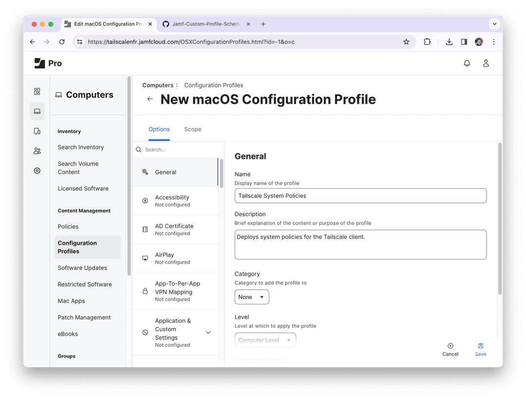Click the Devices icon in the sidebar
The height and width of the screenshot is (398, 526).
(37, 131)
